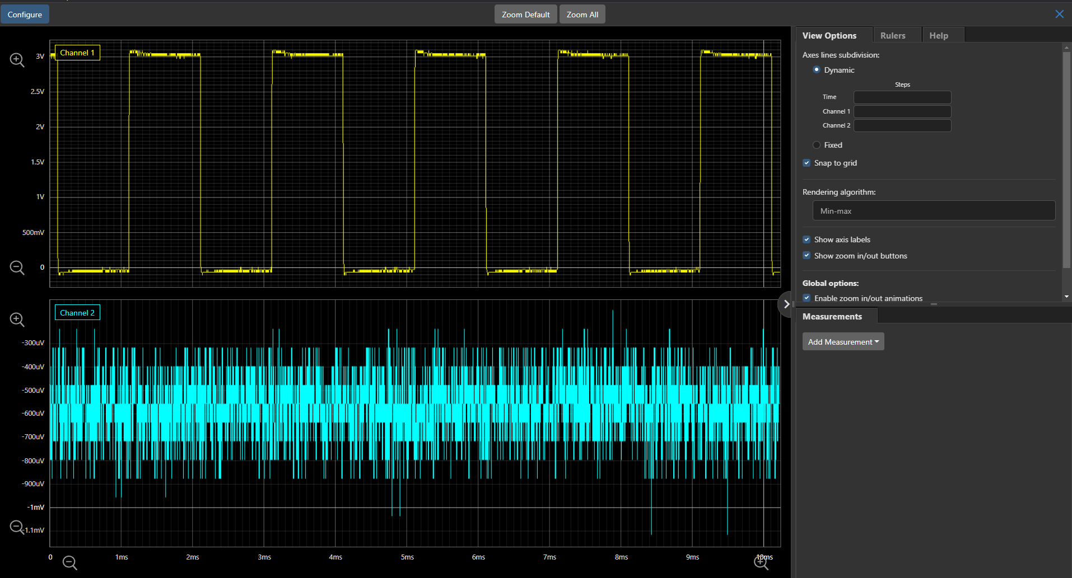This screenshot has width=1072, height=578.
Task: Expand the Add Measurement dropdown
Action: coord(843,342)
